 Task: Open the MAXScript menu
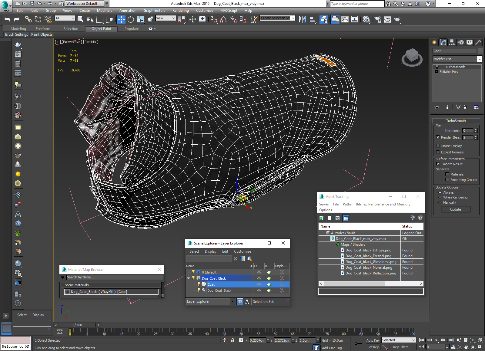point(229,10)
